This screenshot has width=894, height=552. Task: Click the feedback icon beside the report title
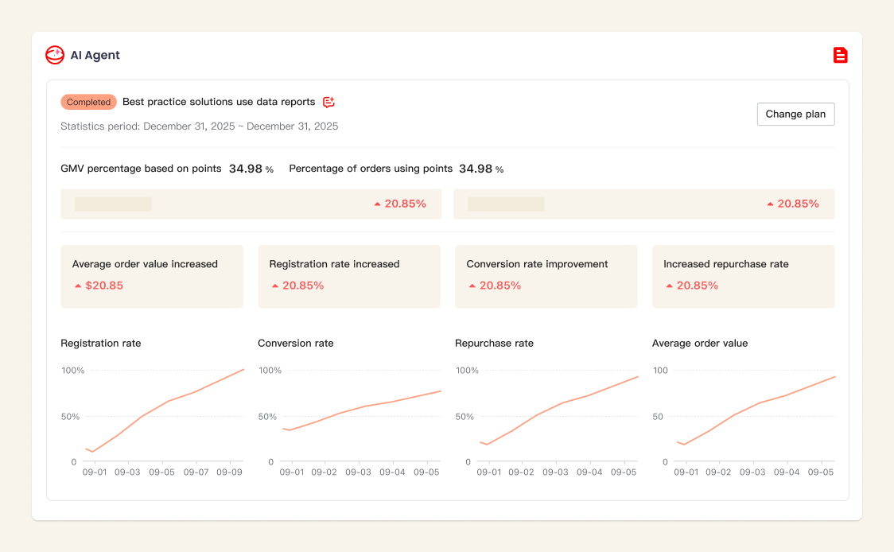(328, 102)
